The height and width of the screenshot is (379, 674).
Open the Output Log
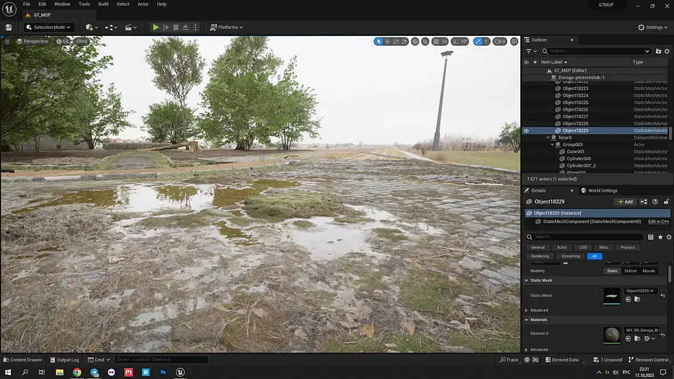[x=65, y=360]
